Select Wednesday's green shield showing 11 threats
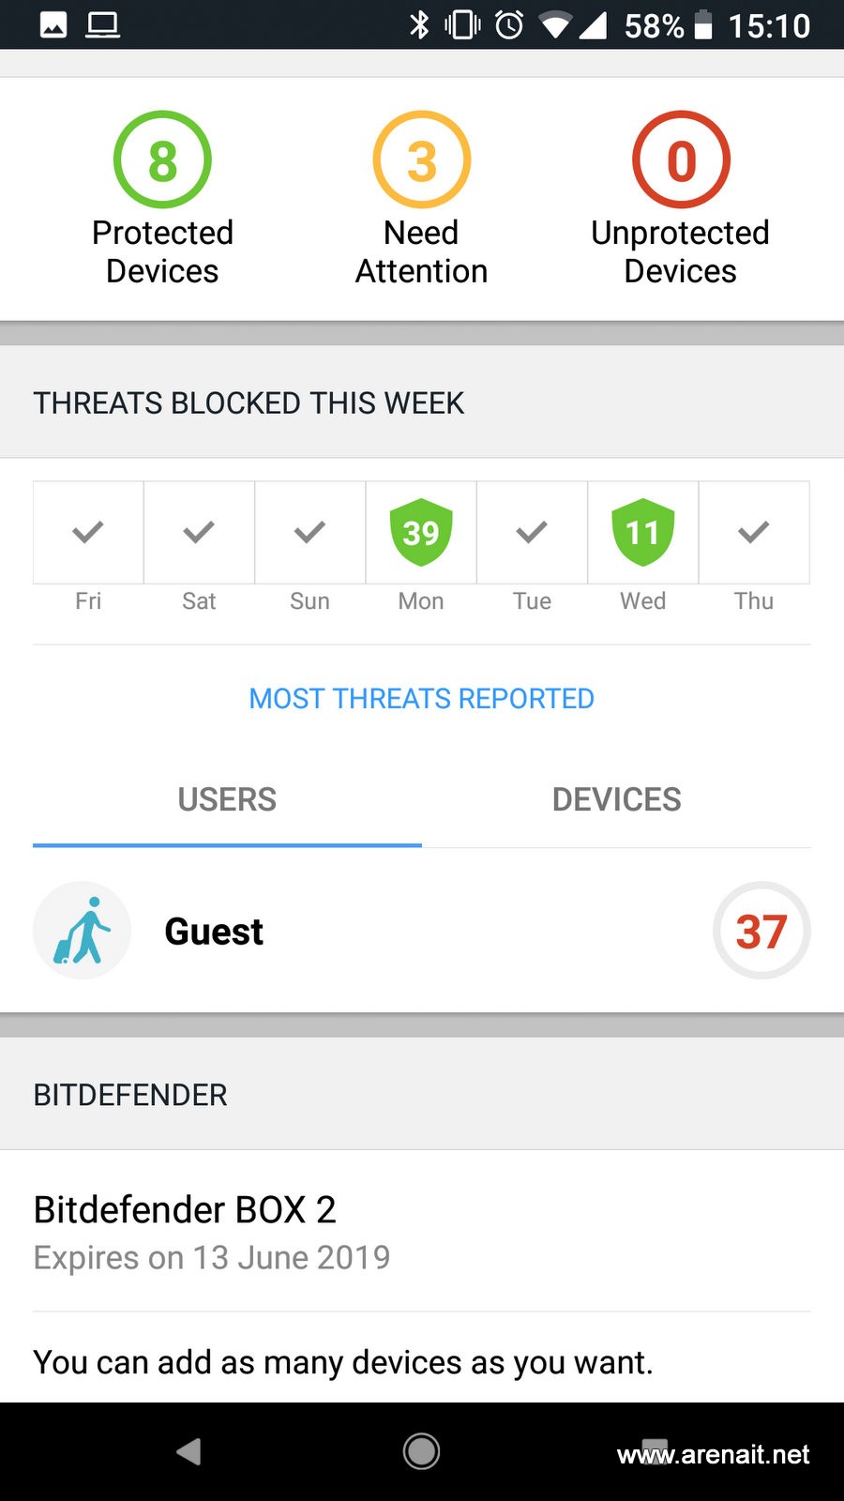This screenshot has width=844, height=1501. [x=643, y=532]
